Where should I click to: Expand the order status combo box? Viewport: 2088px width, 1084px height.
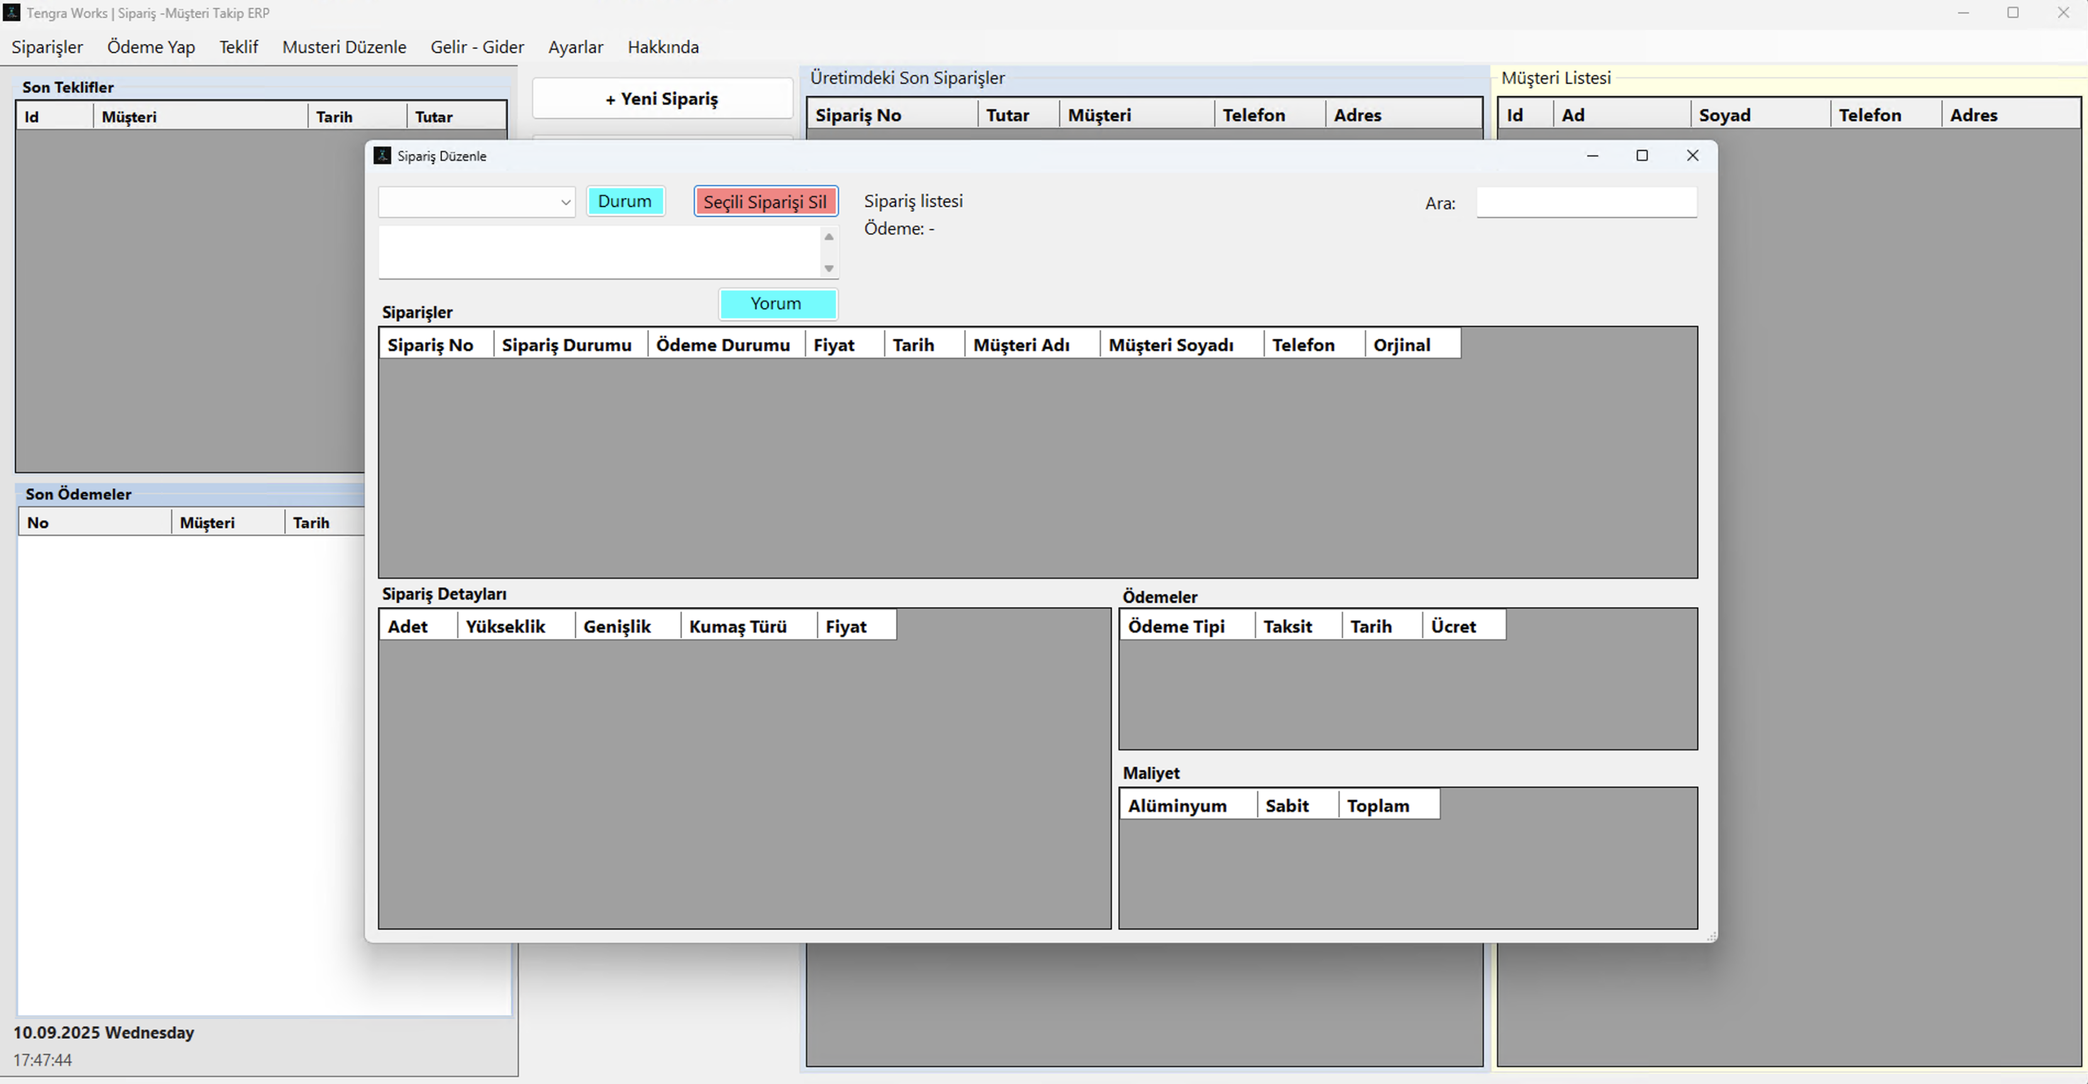(x=565, y=202)
